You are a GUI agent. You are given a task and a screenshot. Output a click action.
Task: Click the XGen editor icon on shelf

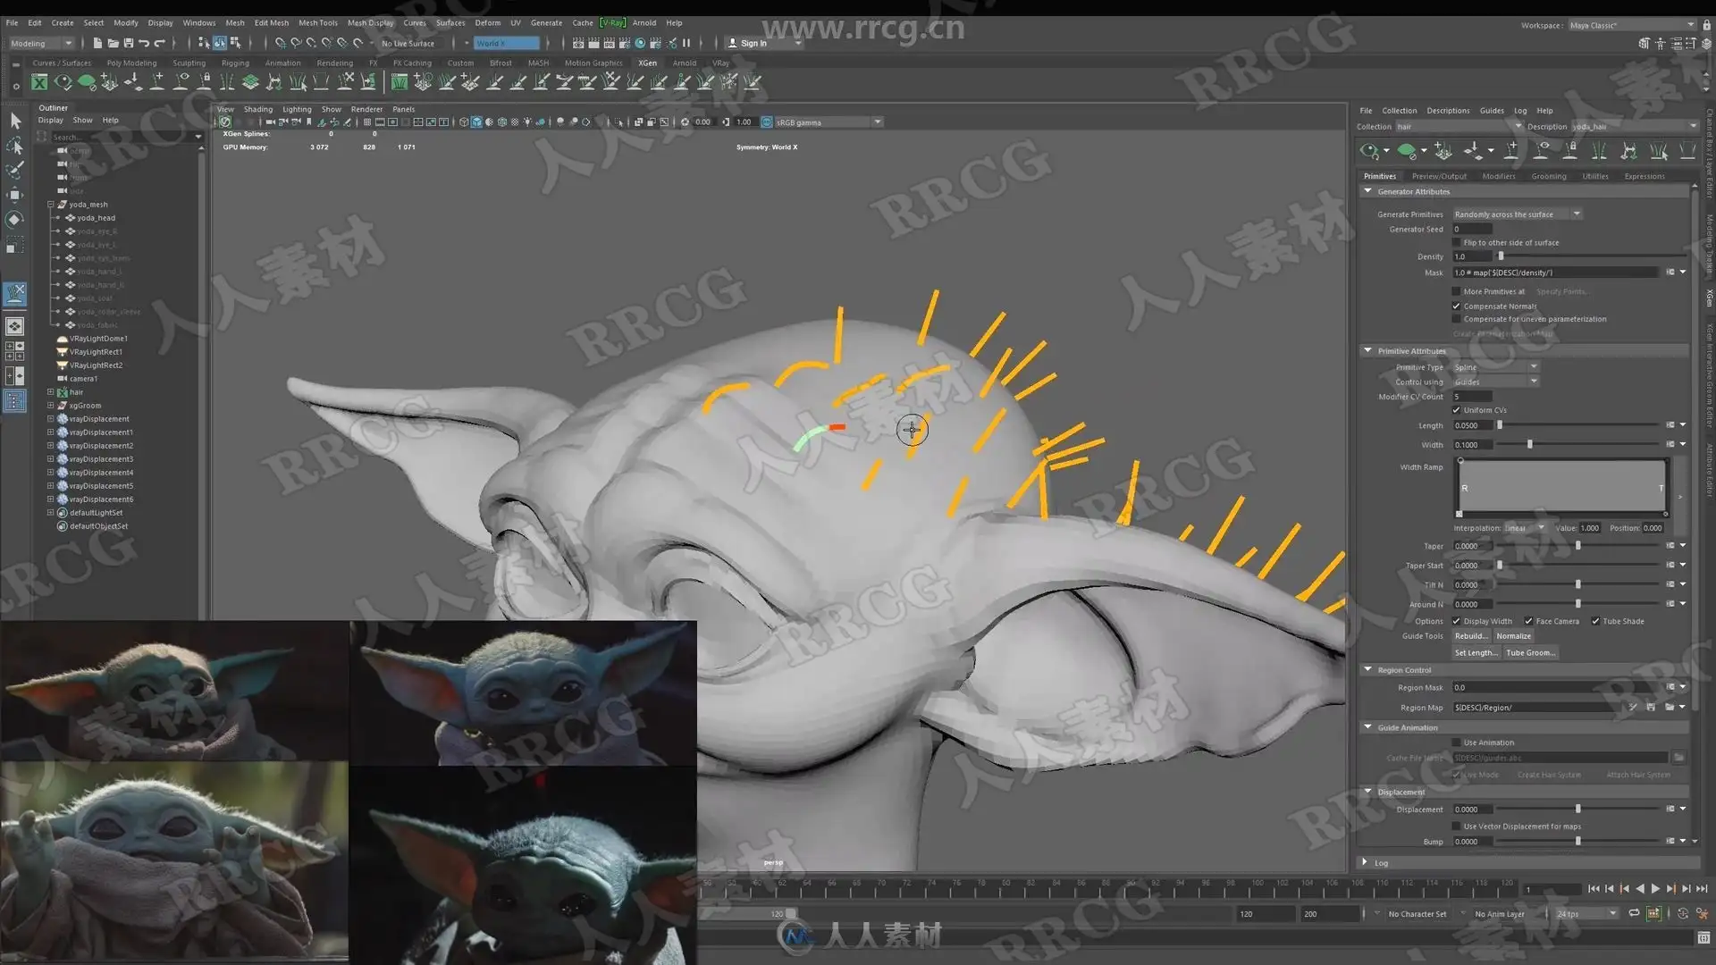coord(39,82)
